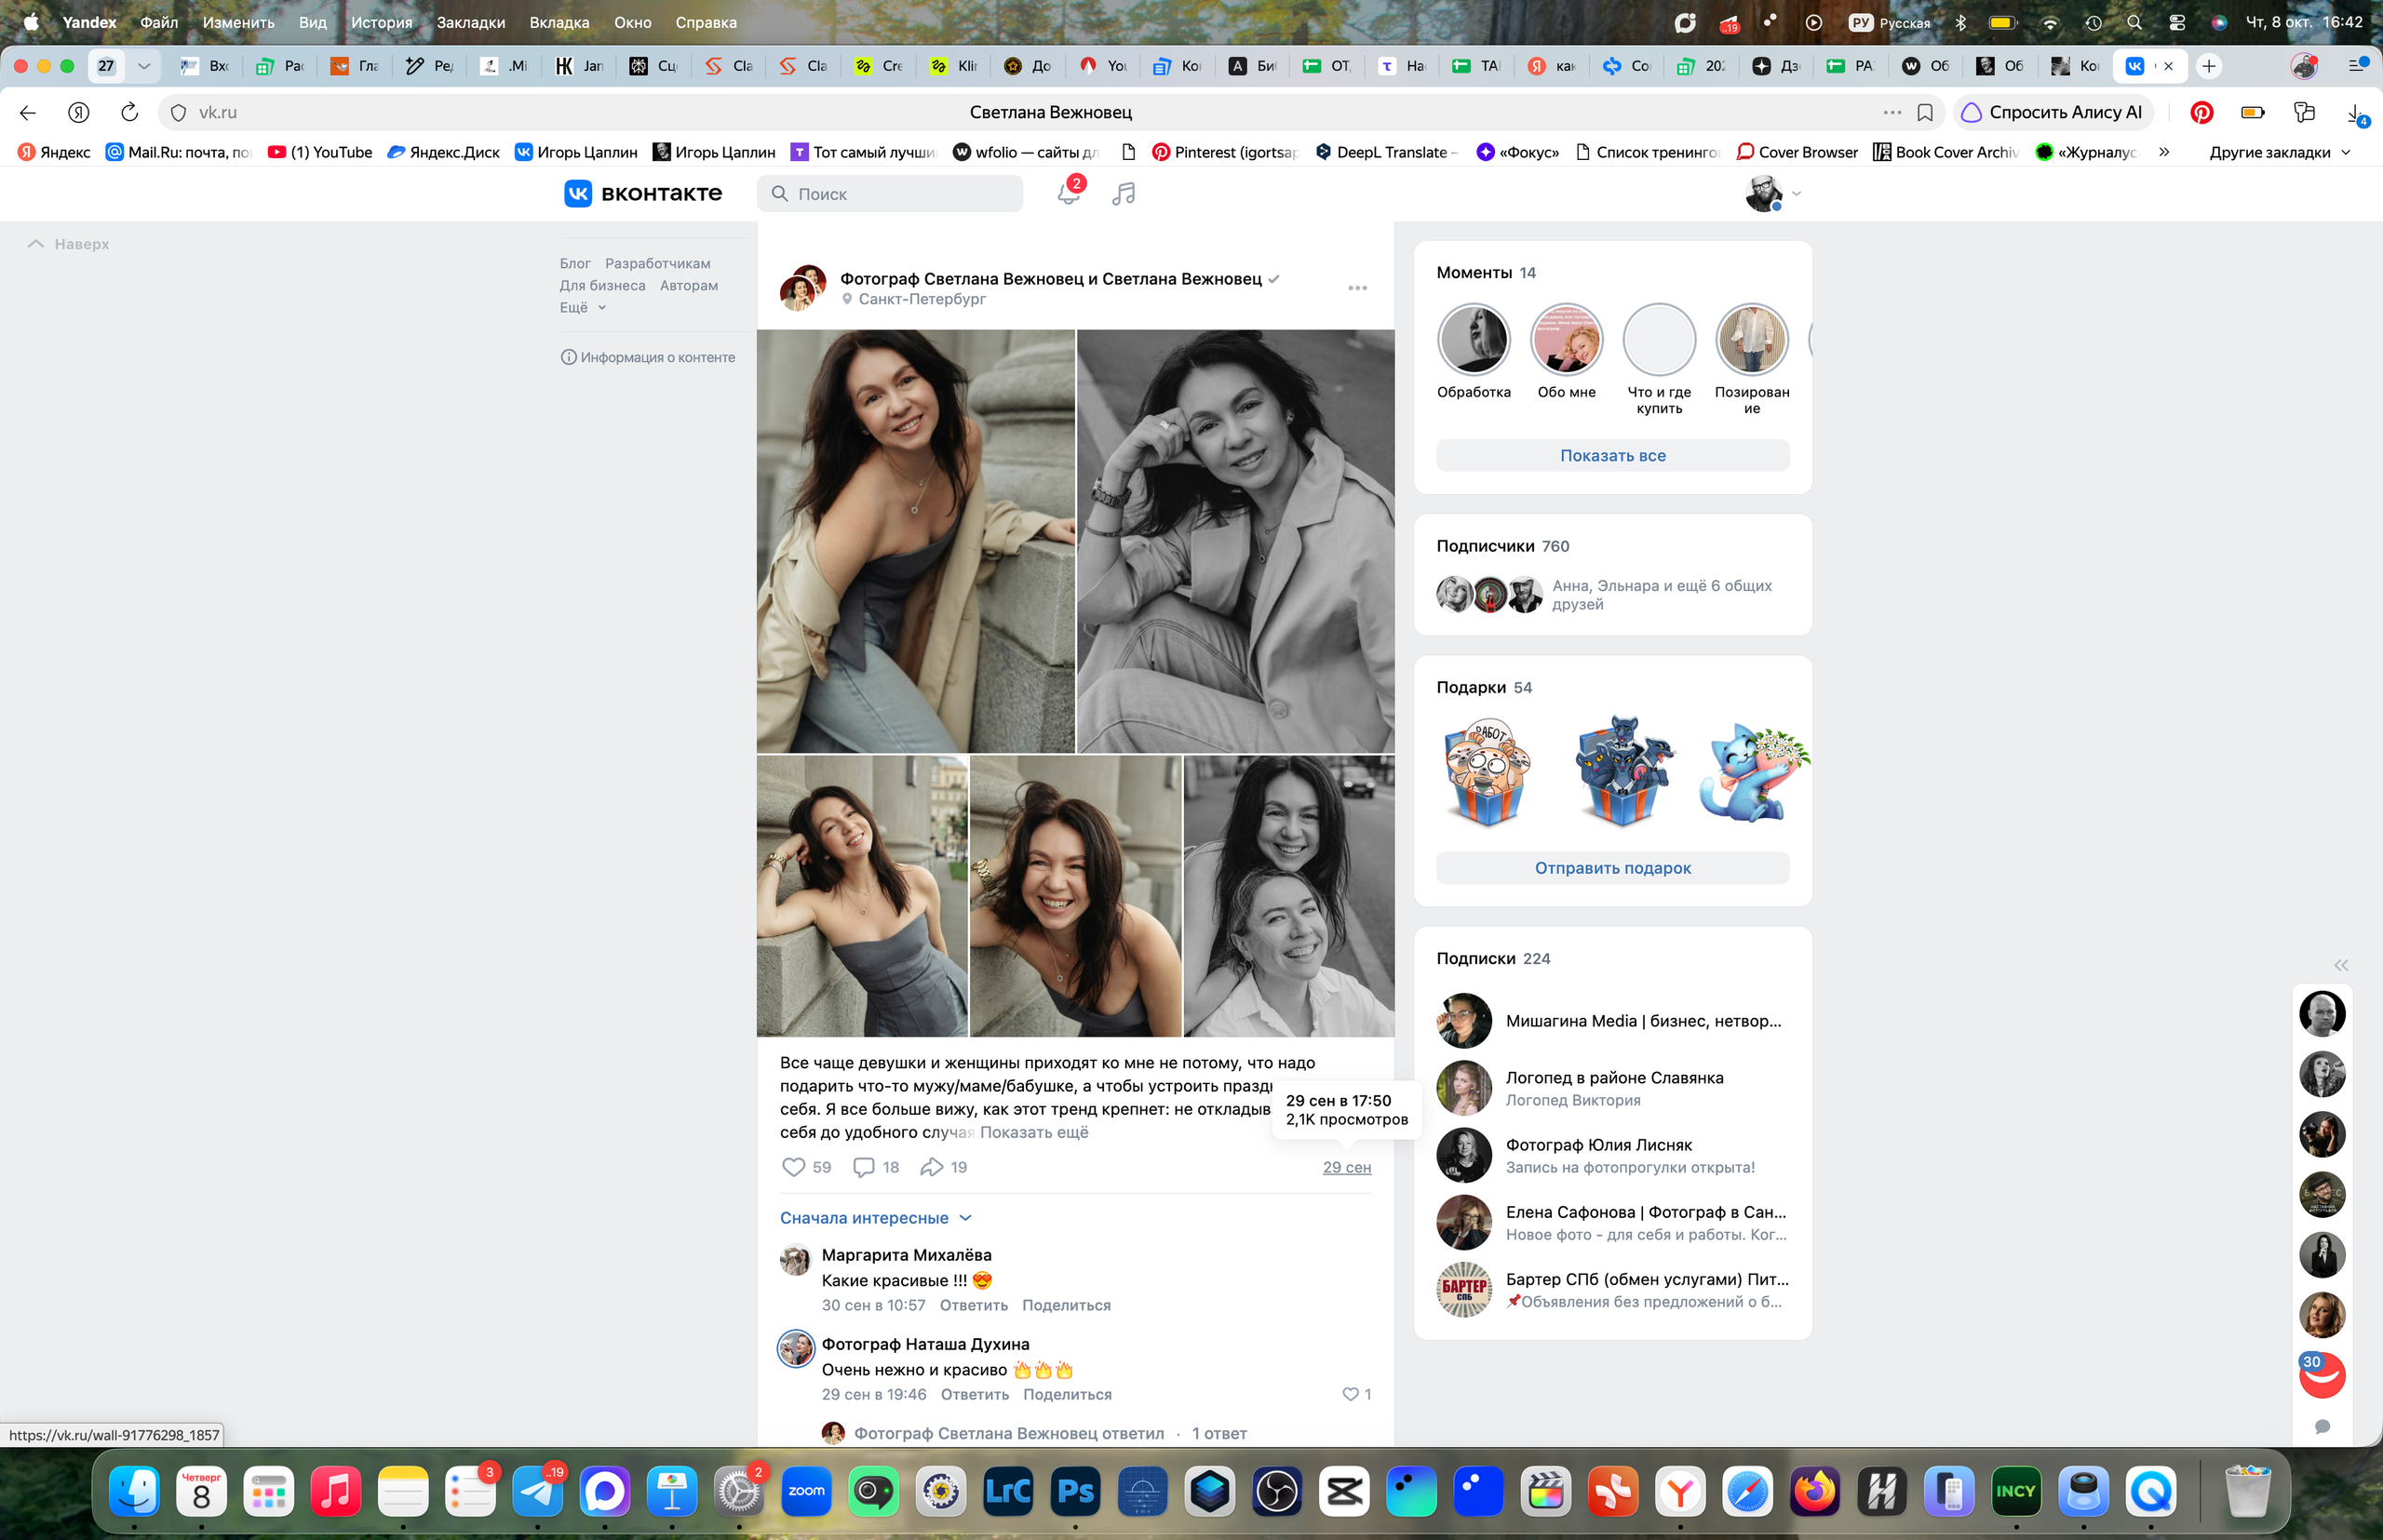2383x1540 pixels.
Task: Expand post text via Показать ещё
Action: 1034,1132
